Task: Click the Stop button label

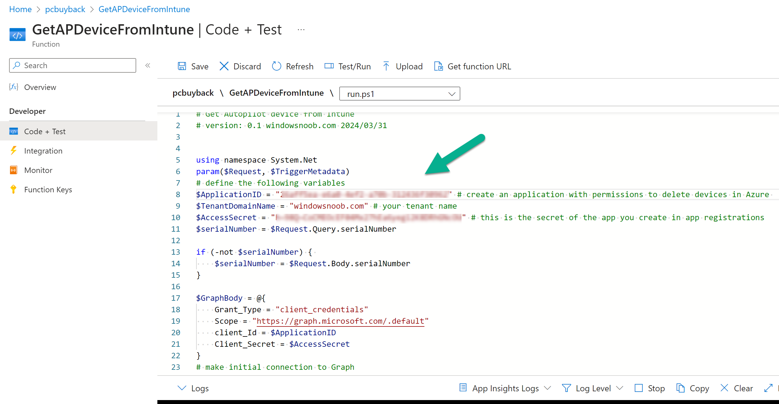Action: click(x=656, y=388)
